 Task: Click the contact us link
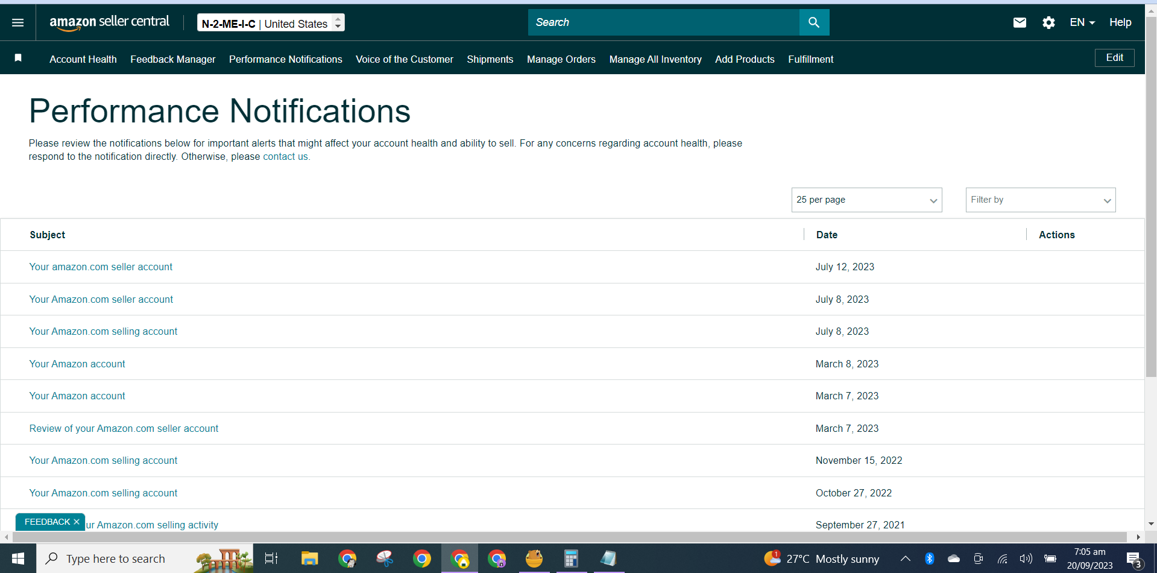click(285, 156)
